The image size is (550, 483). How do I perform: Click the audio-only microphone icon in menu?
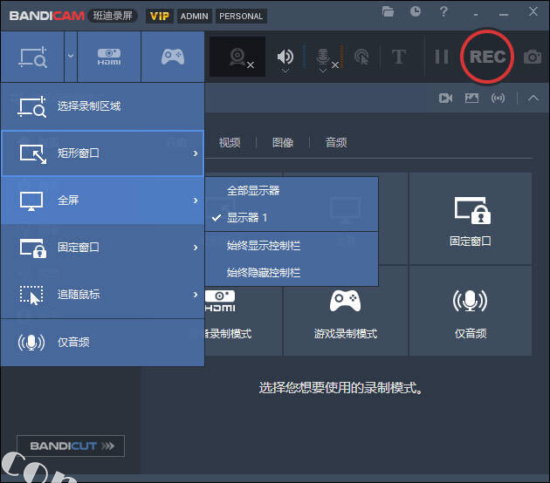coord(31,343)
